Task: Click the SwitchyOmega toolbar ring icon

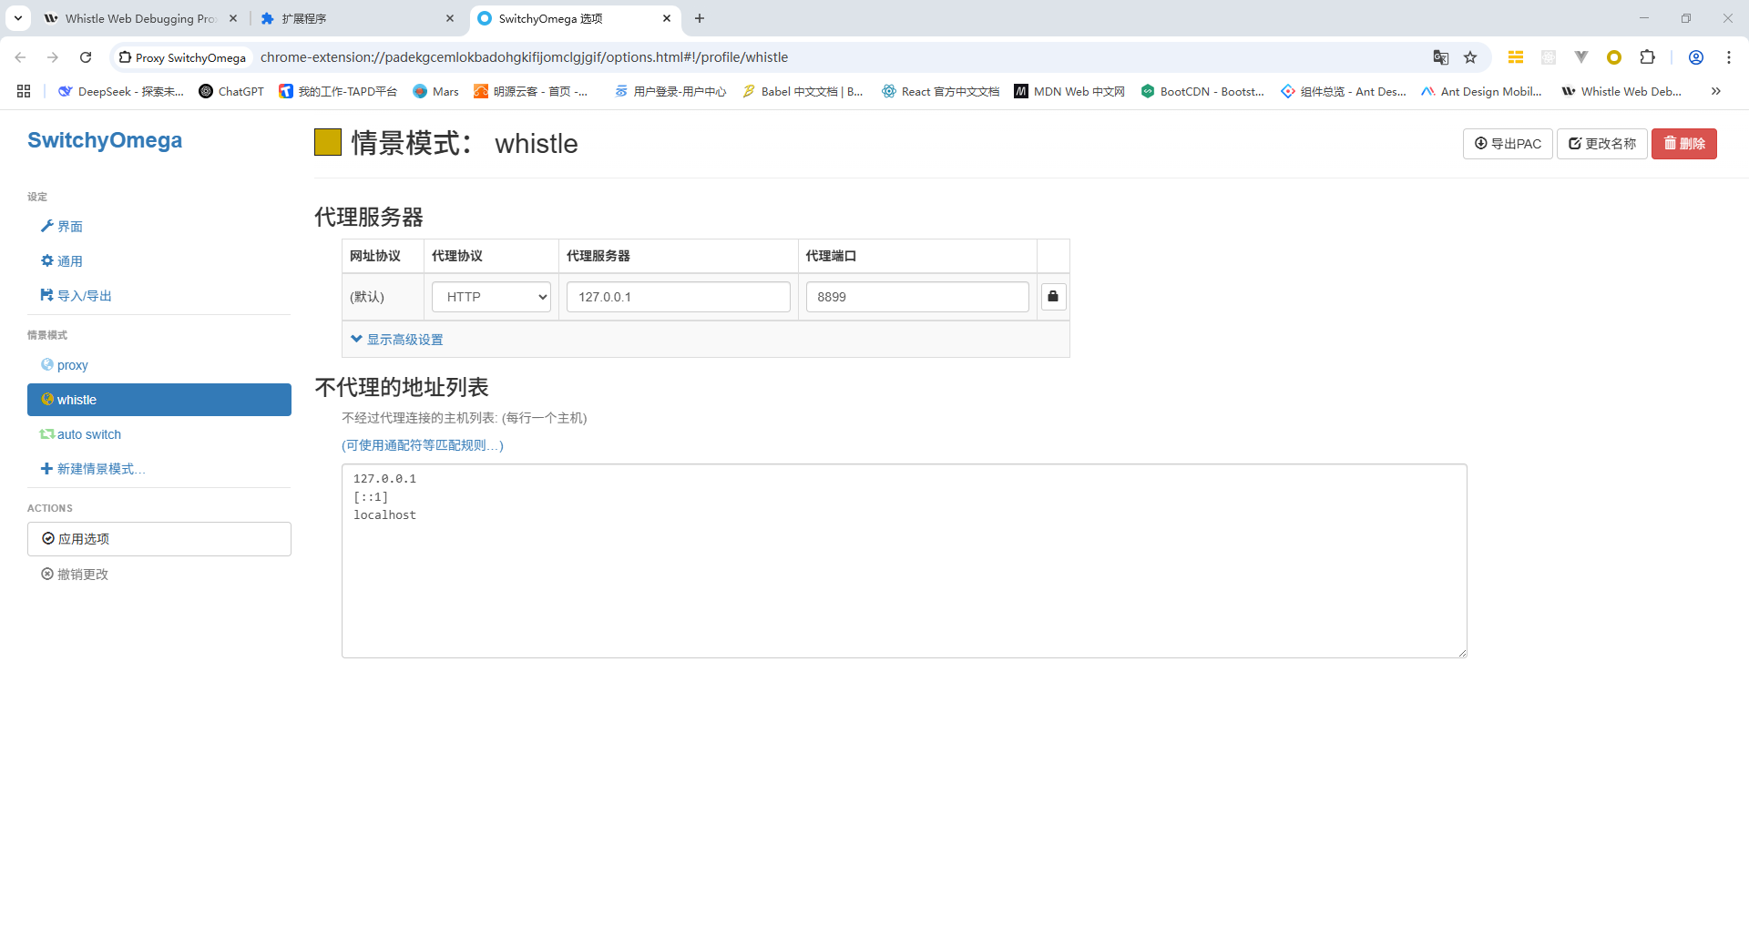Action: [1614, 57]
